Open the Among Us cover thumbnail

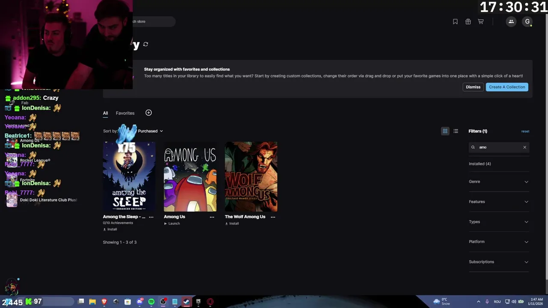point(190,176)
